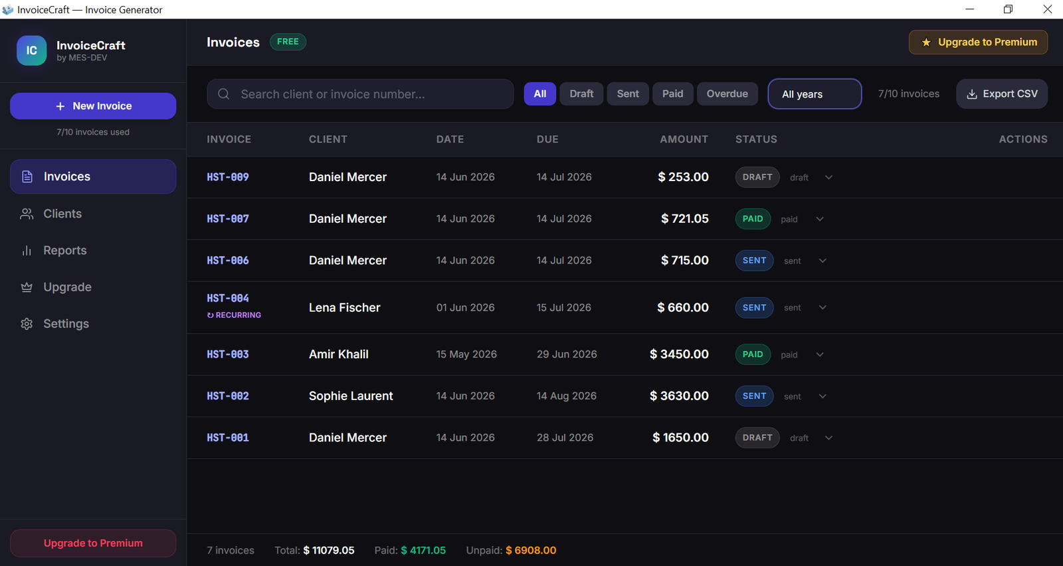The image size is (1063, 566).
Task: Open invoice HST-004 link
Action: [x=228, y=299]
